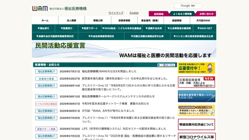
Task: Expand the ▼退職手当共済 menu
Action: pos(154,28)
